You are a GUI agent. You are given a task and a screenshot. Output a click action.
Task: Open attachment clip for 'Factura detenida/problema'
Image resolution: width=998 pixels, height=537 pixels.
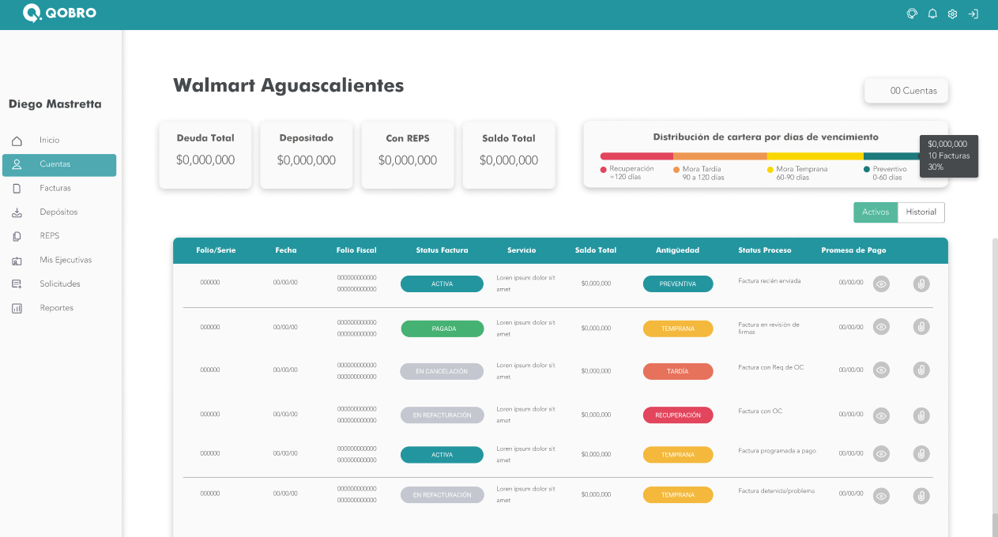[x=921, y=496]
